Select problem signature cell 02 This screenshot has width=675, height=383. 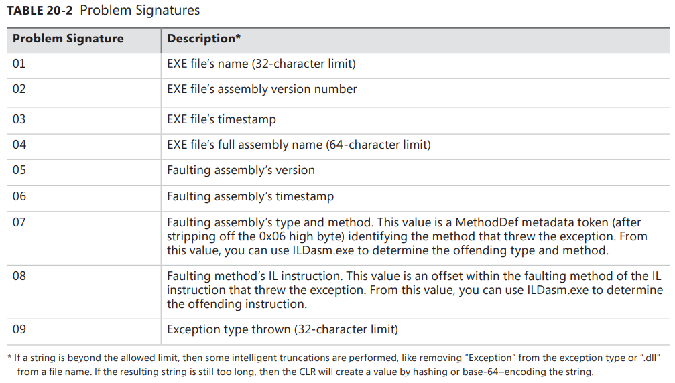point(19,89)
